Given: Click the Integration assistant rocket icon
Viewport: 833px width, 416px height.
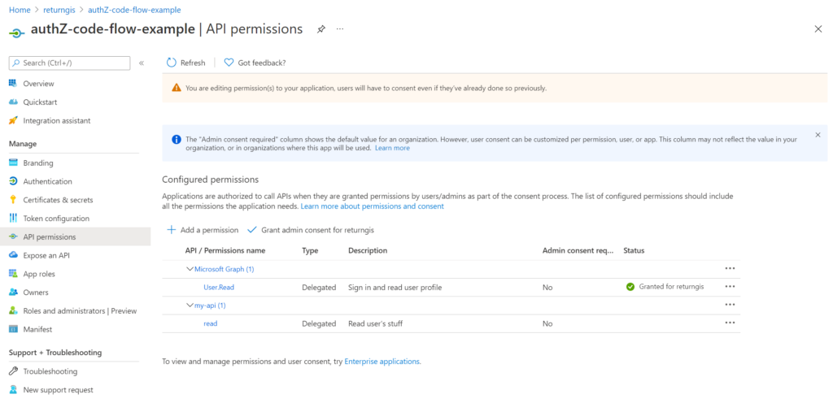Looking at the screenshot, I should 13,120.
